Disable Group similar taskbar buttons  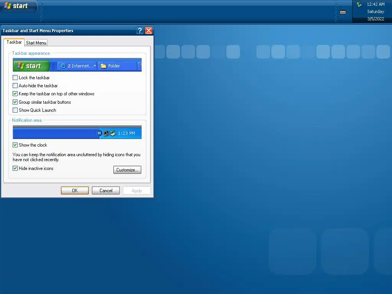(15, 102)
